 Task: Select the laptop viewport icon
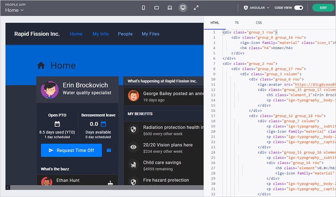coord(170,8)
